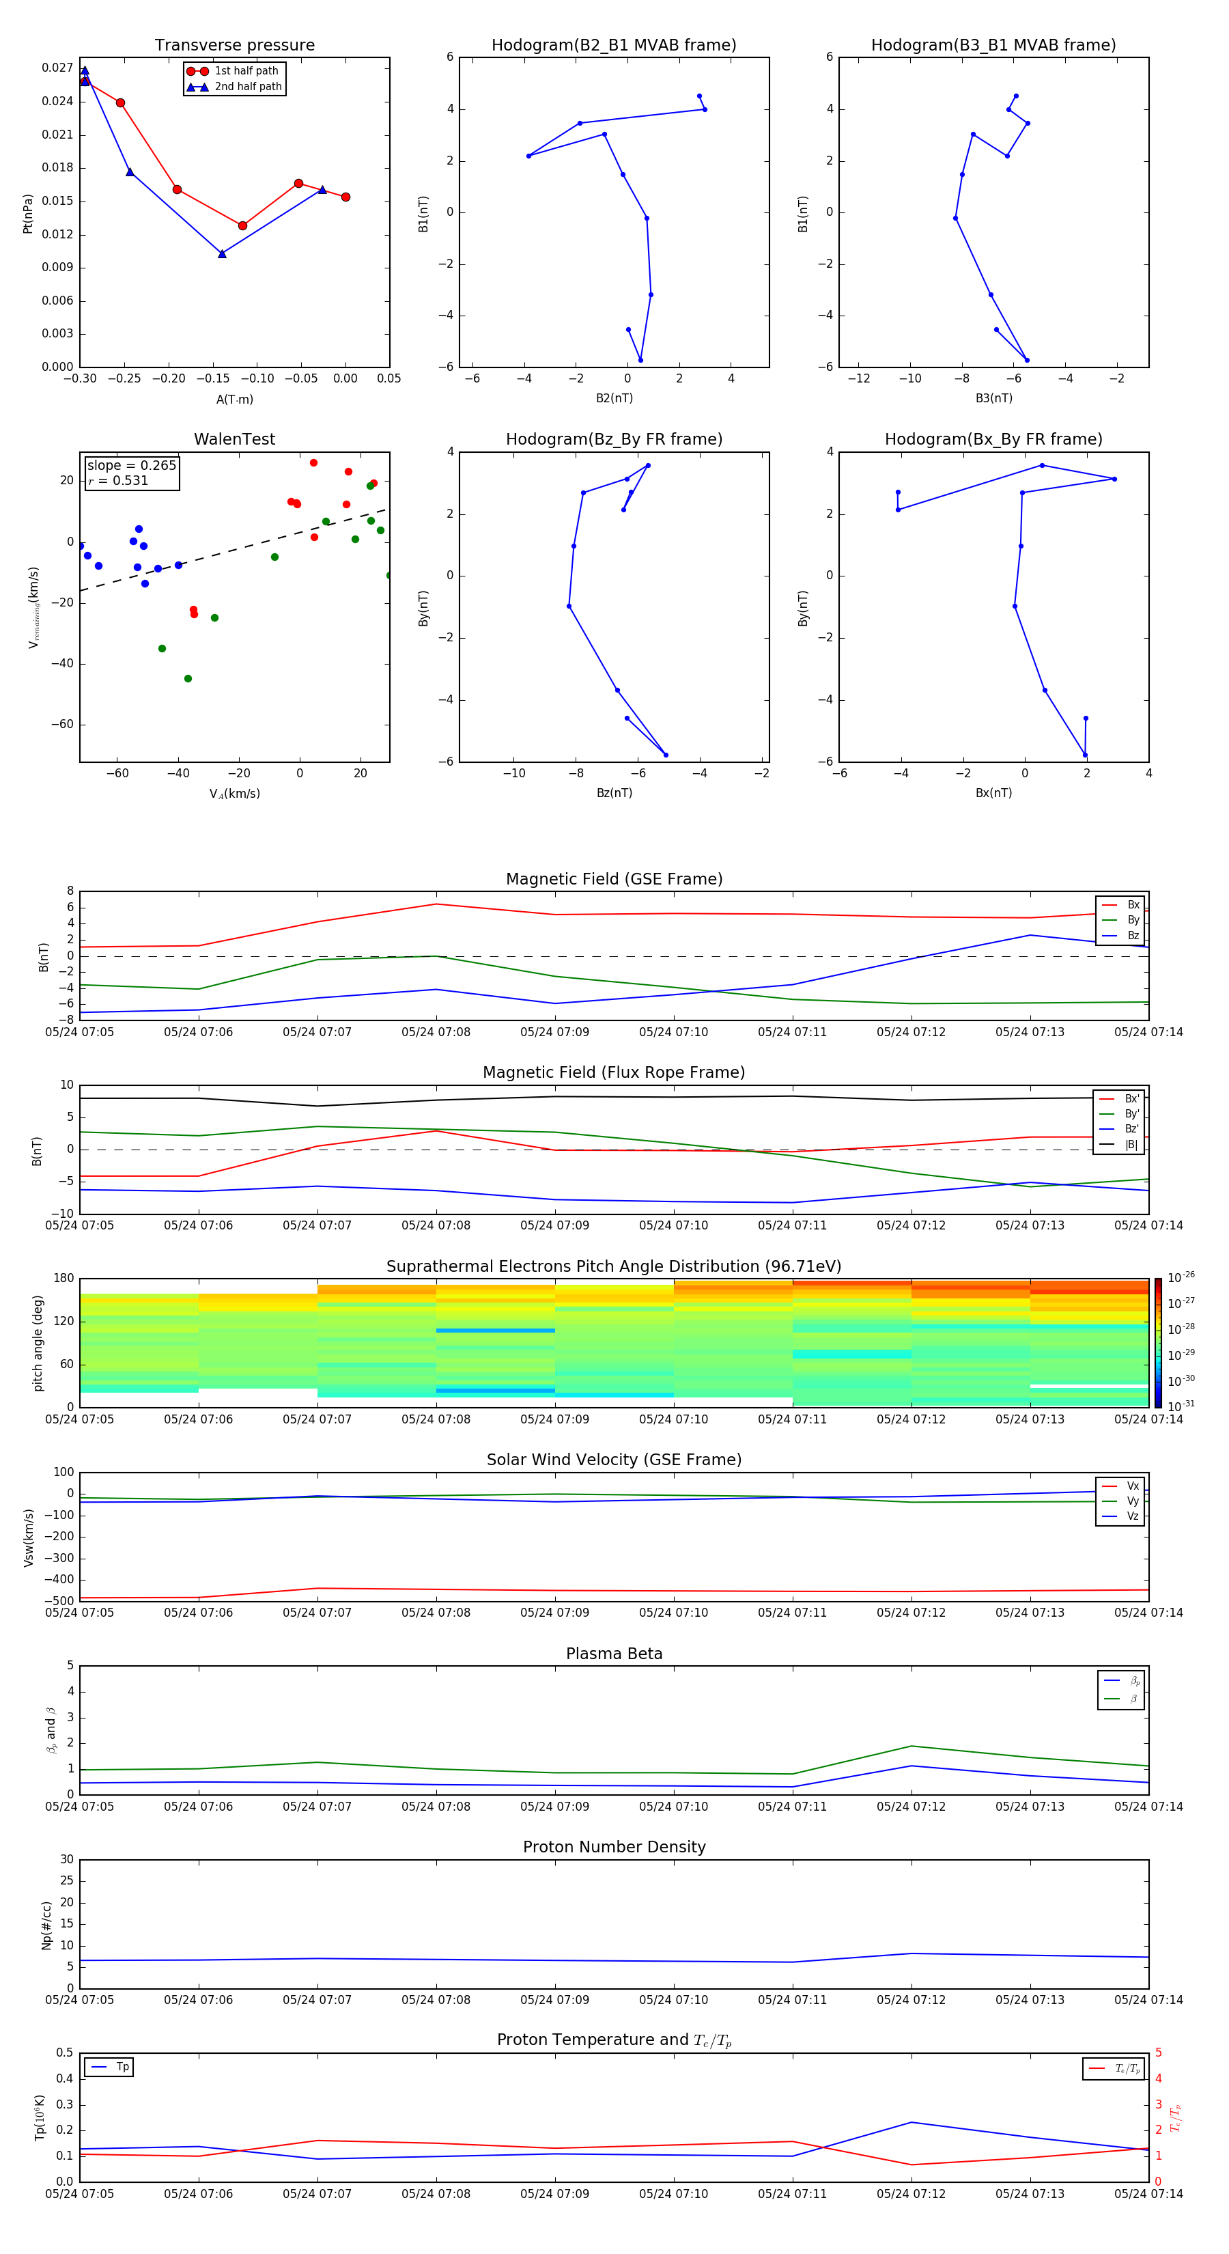This screenshot has width=1229, height=2254.
Task: Click '2nd half path' legend entry
Action: coord(234,87)
